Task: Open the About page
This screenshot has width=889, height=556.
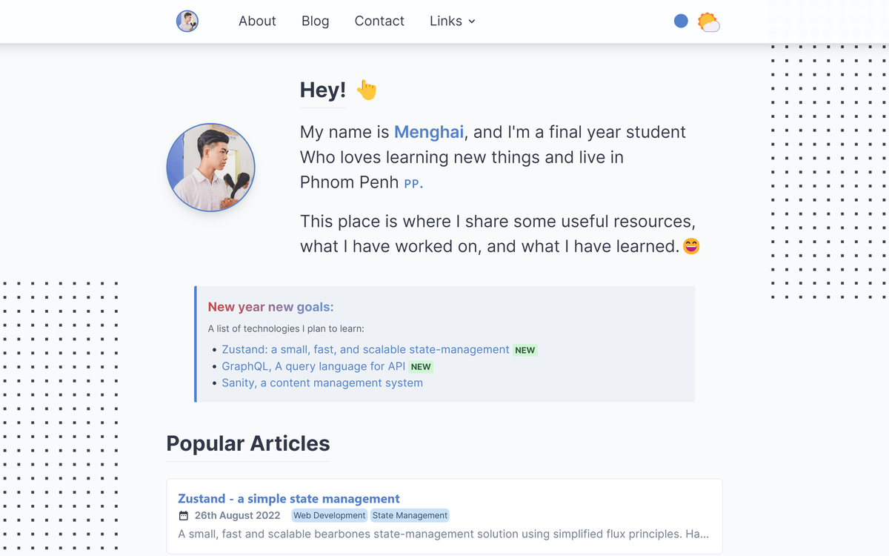Action: click(257, 21)
